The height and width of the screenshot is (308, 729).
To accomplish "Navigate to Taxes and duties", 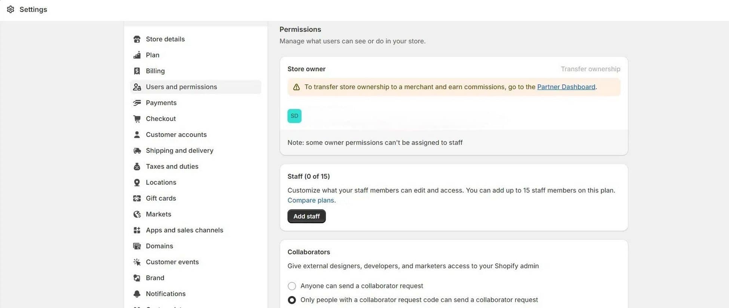I will click(x=172, y=167).
